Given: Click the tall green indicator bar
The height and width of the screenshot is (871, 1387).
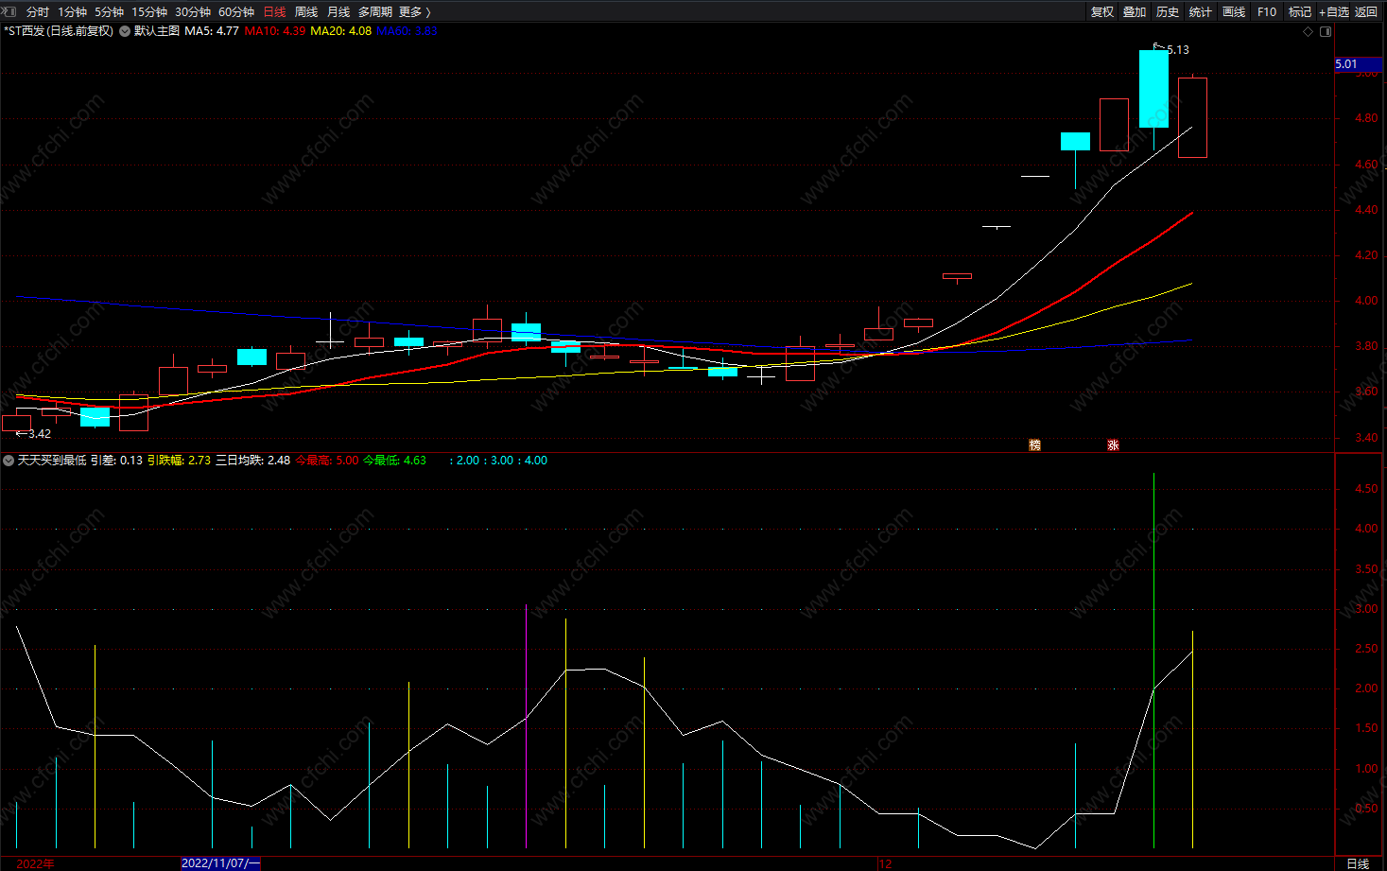Looking at the screenshot, I should pos(1153,660).
